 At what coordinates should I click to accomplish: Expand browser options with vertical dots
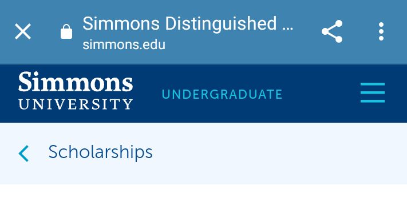click(381, 31)
